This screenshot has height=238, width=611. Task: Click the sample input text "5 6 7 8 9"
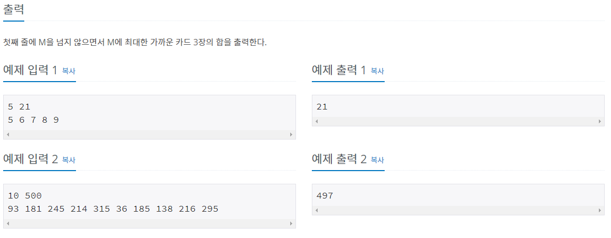tap(33, 120)
